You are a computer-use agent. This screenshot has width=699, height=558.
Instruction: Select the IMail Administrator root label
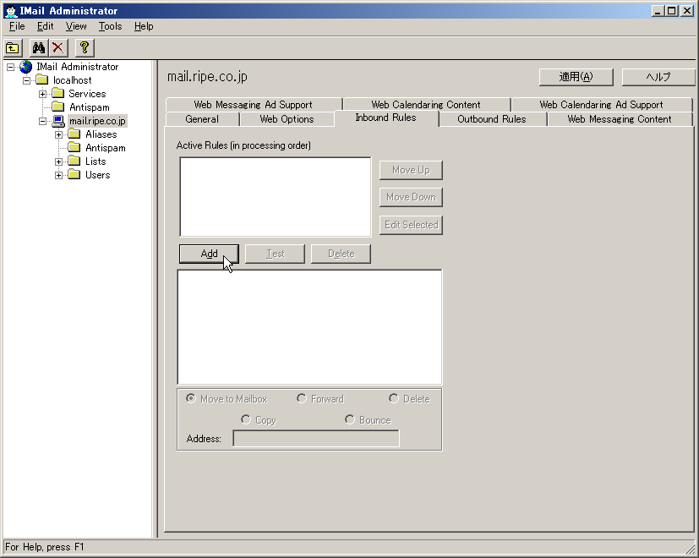coord(77,67)
